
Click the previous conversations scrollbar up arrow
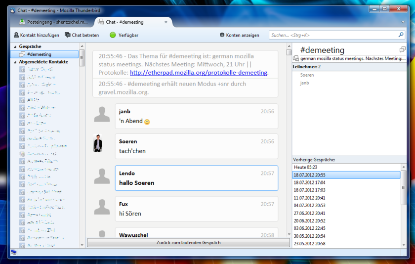[404, 167]
